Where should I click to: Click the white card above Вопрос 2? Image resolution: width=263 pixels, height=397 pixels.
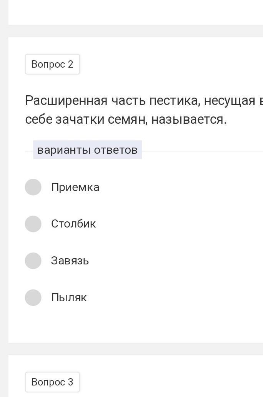tap(135, 12)
